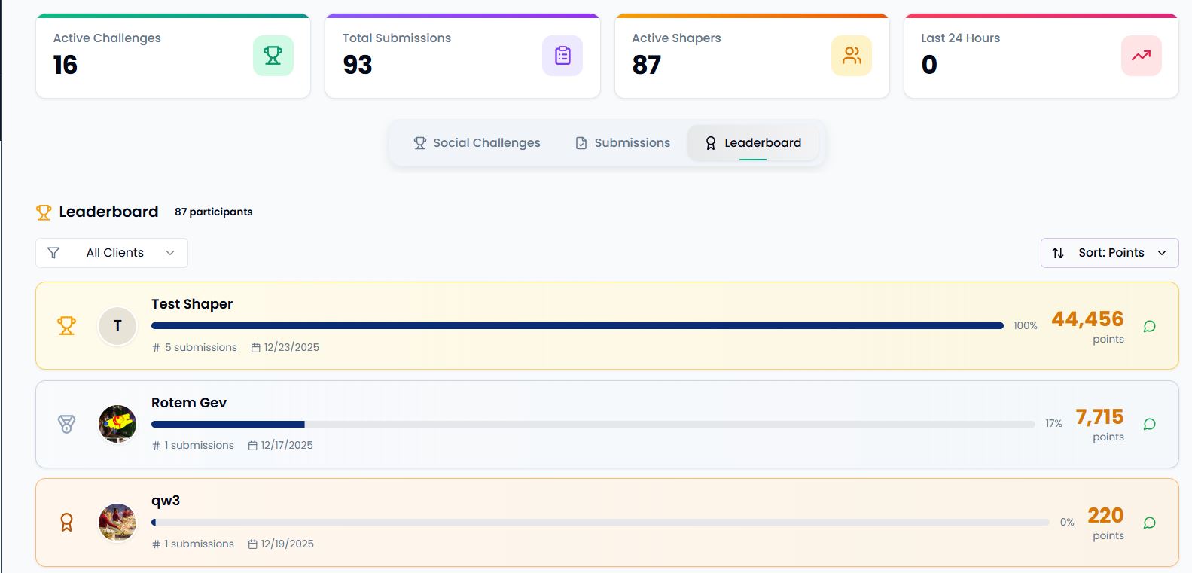1192x573 pixels.
Task: Open the All Clients filter dropdown
Action: tap(111, 253)
